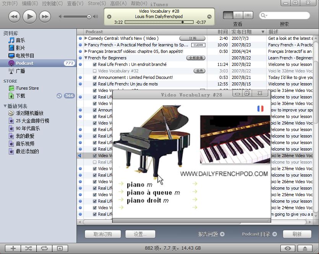Add a new playlist with plus button
319x254 pixels.
[x=13, y=248]
